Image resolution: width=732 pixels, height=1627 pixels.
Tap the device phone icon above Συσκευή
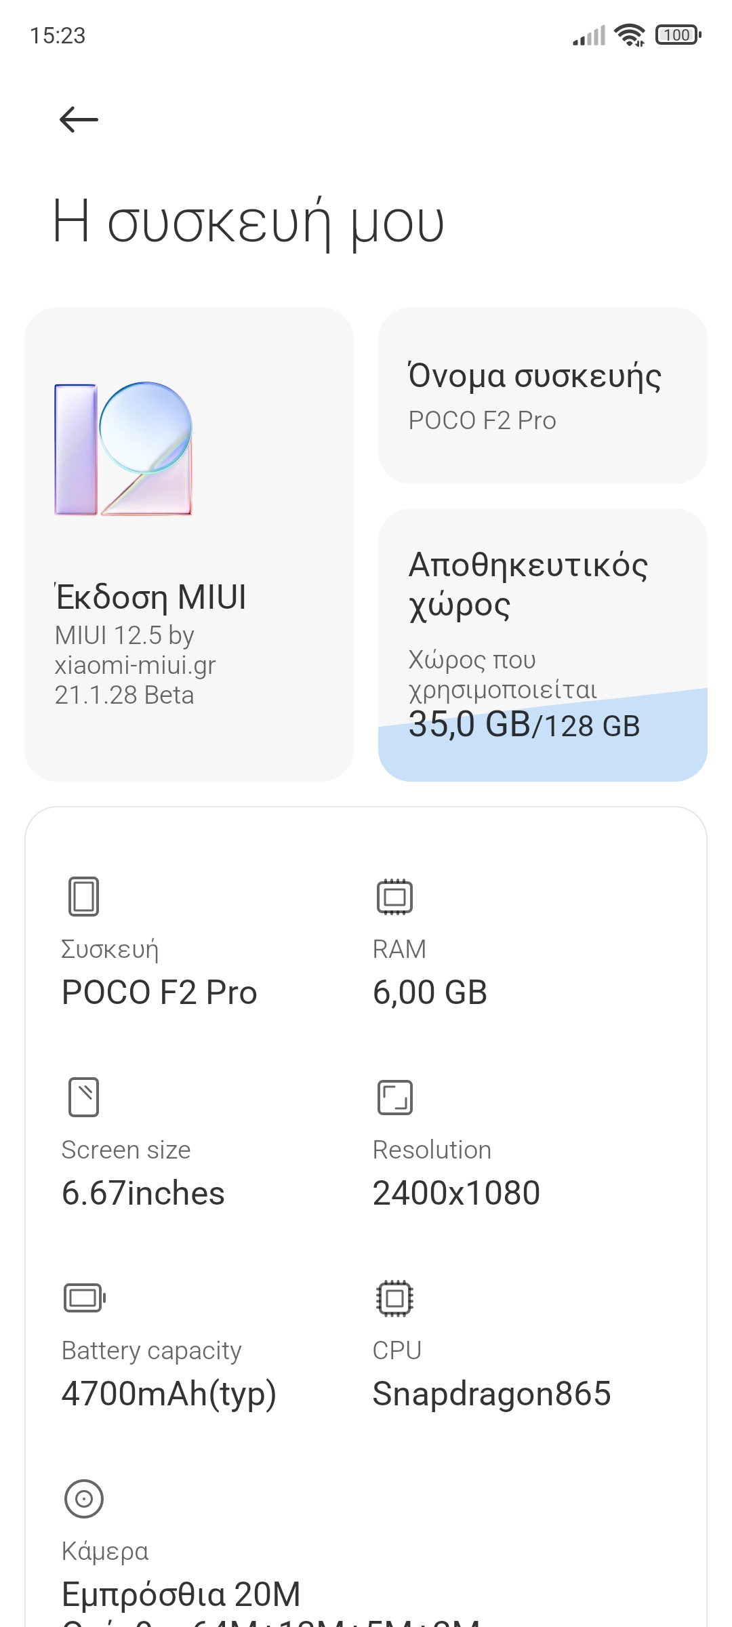[x=84, y=896]
